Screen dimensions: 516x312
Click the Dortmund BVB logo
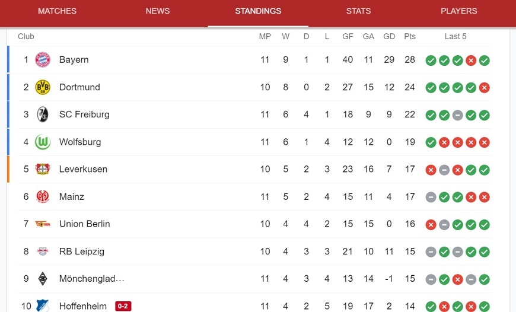43,87
